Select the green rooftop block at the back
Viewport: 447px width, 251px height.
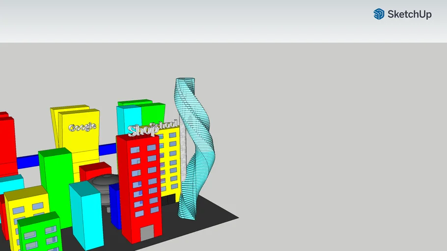point(152,112)
